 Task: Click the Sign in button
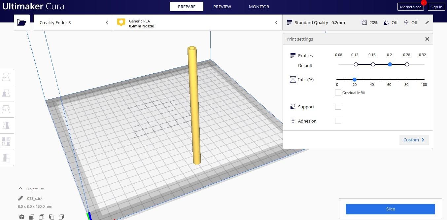[x=436, y=7]
